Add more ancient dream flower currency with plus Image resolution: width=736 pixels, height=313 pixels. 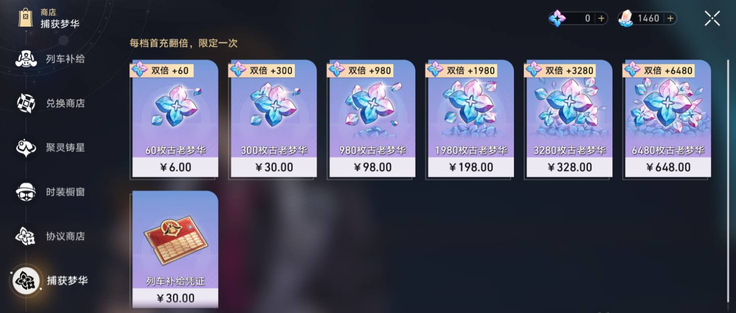[x=601, y=19]
